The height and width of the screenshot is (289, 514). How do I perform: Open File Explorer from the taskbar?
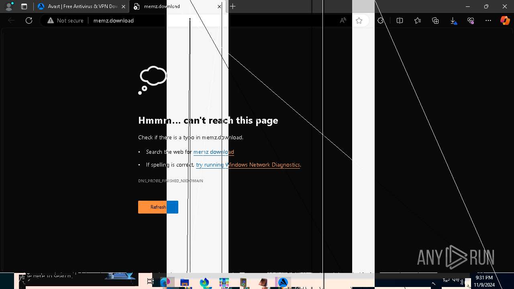pyautogui.click(x=185, y=283)
